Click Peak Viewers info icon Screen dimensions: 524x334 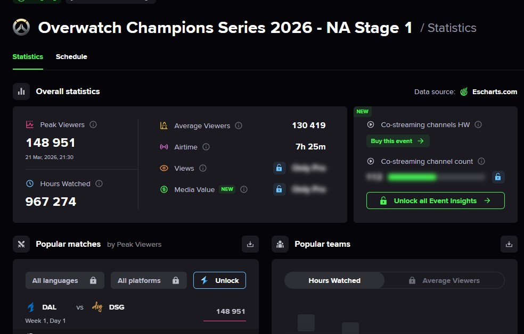coord(93,124)
